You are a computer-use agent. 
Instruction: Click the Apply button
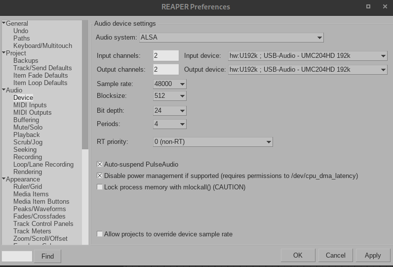click(x=373, y=256)
